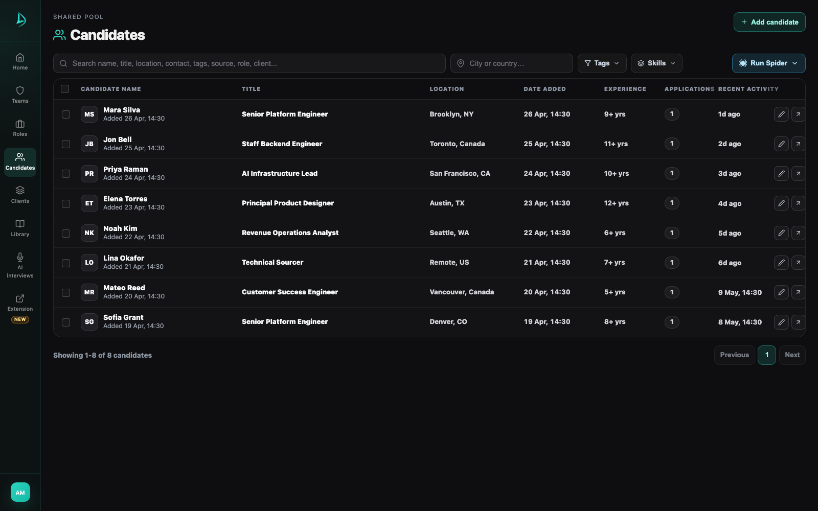
Task: Click the Add candidate button
Action: point(769,22)
